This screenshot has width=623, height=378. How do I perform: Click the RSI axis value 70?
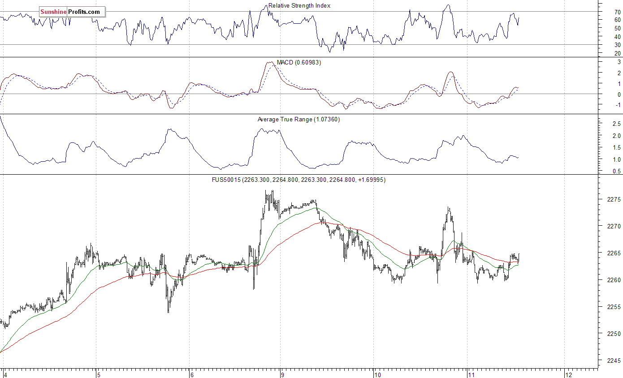(x=617, y=12)
